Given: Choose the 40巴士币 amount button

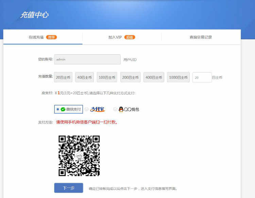Looking at the screenshot, I should (84, 77).
